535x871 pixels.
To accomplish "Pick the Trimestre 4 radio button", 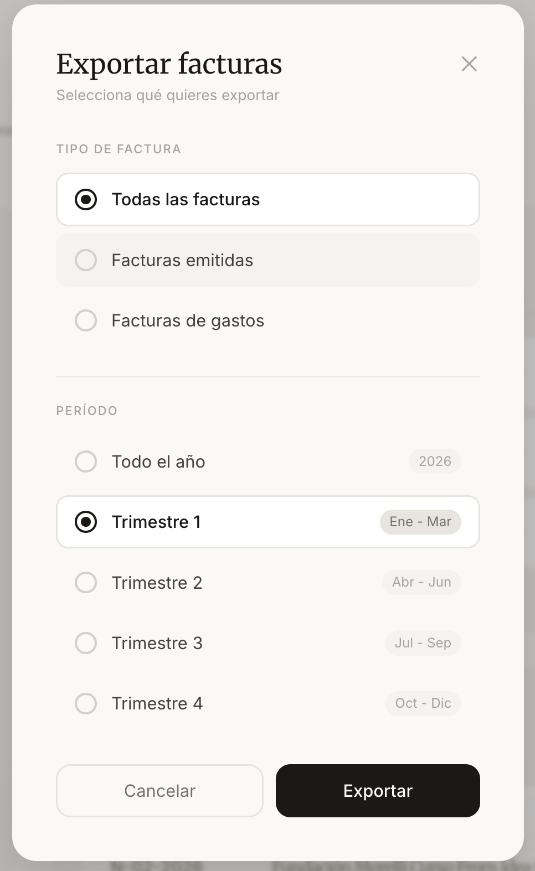I will [x=86, y=703].
